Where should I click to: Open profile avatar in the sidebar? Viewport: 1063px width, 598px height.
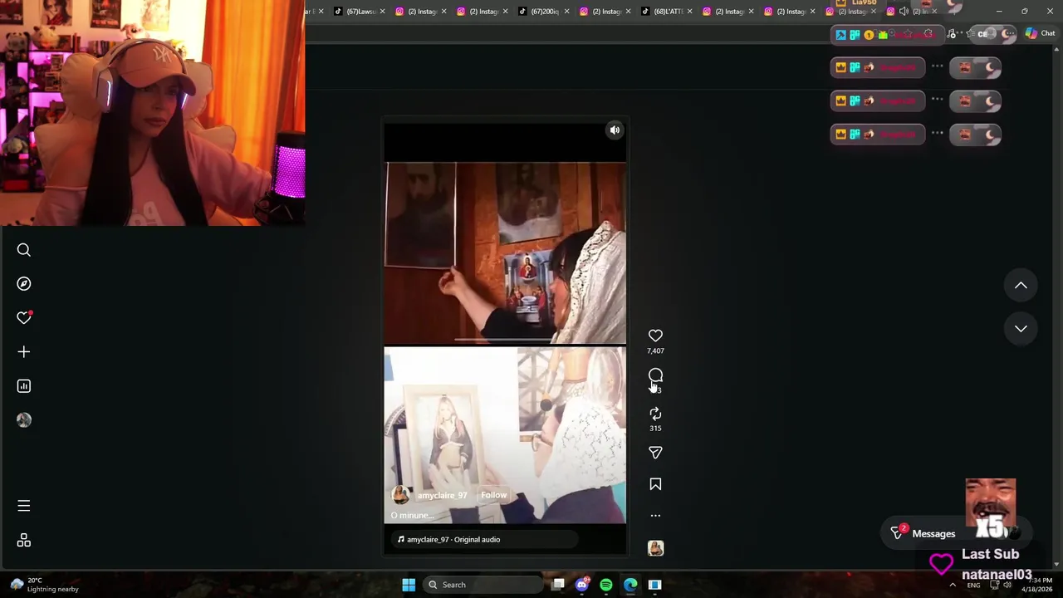(x=23, y=420)
